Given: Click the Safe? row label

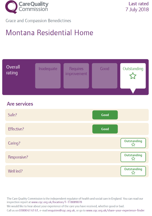Looking at the screenshot, I should click(12, 115).
